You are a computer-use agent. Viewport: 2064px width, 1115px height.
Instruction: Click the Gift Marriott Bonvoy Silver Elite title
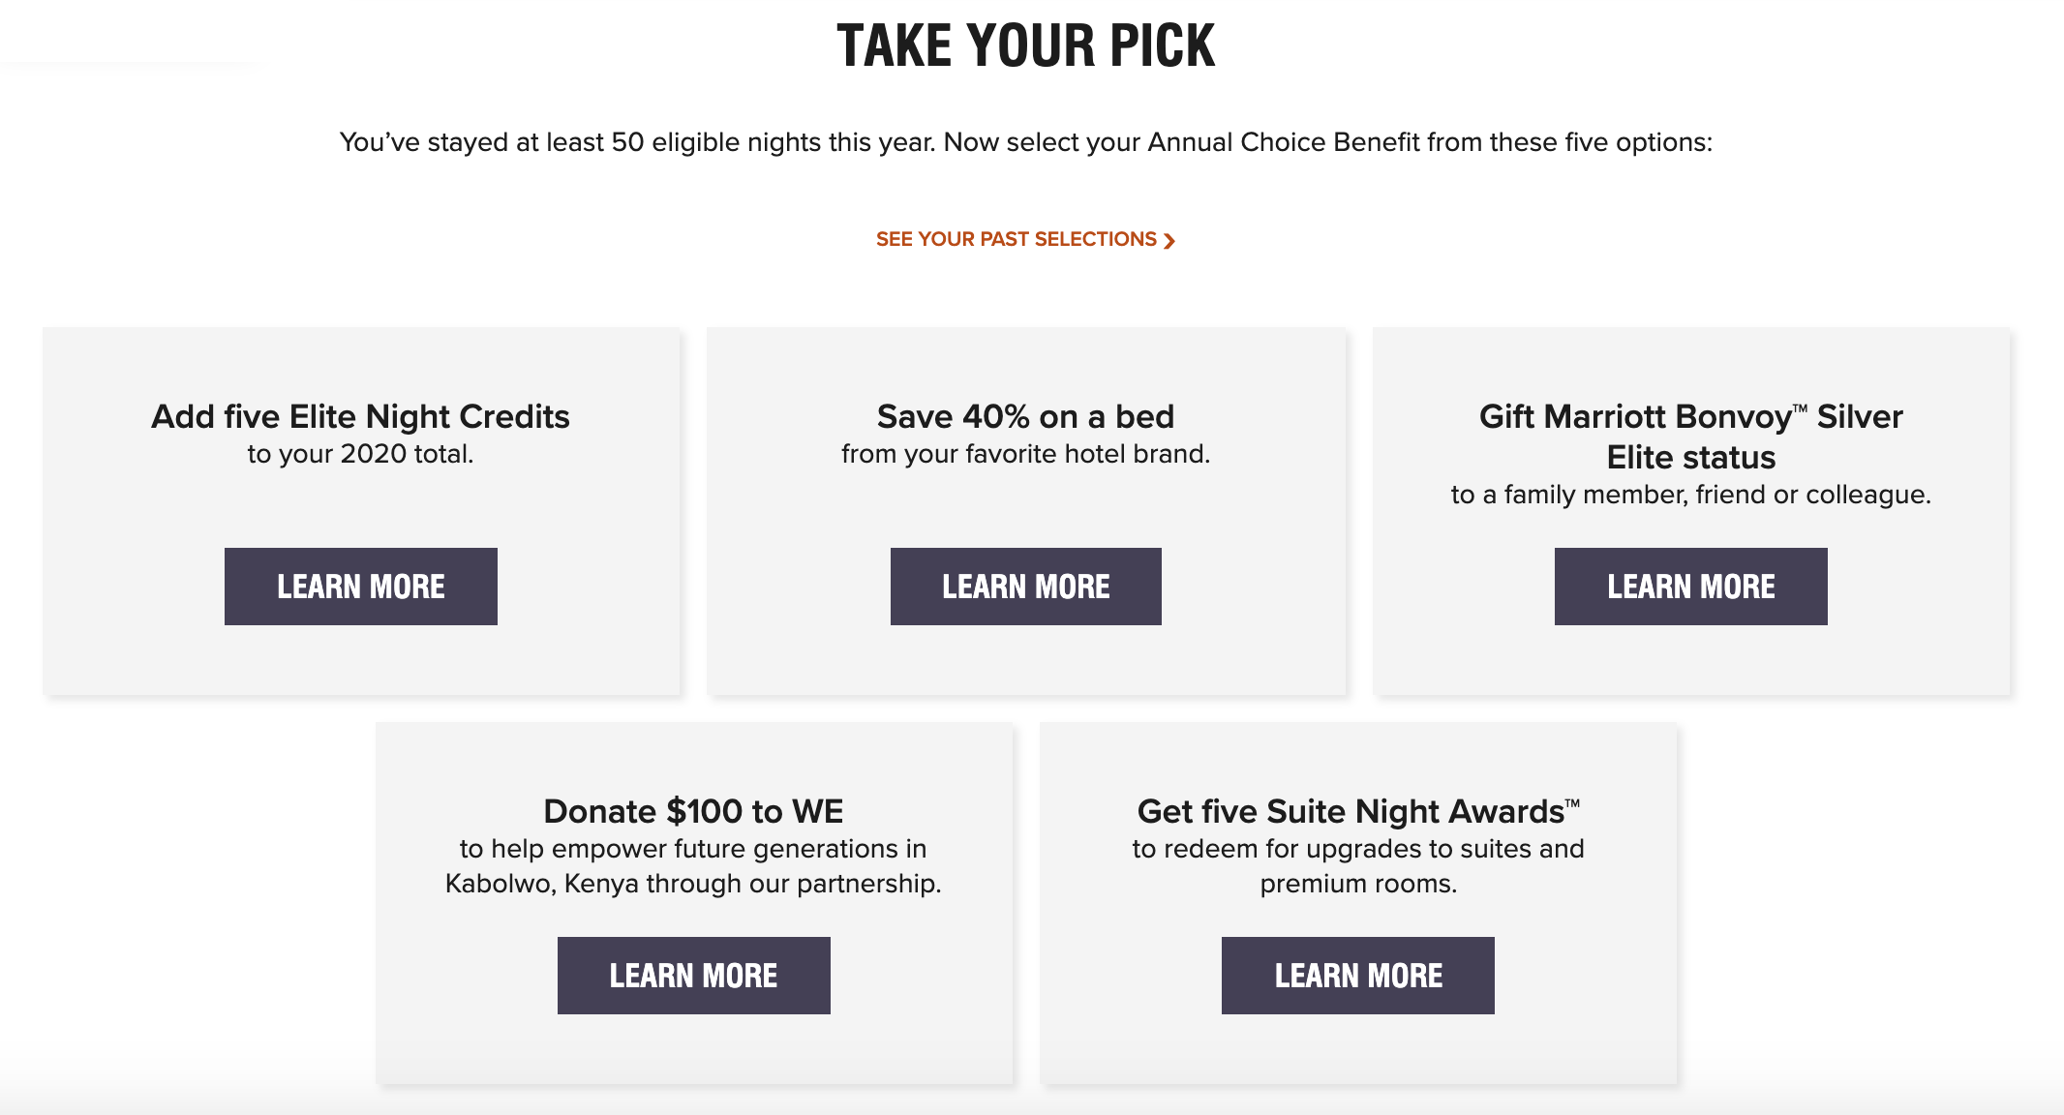pyautogui.click(x=1690, y=437)
